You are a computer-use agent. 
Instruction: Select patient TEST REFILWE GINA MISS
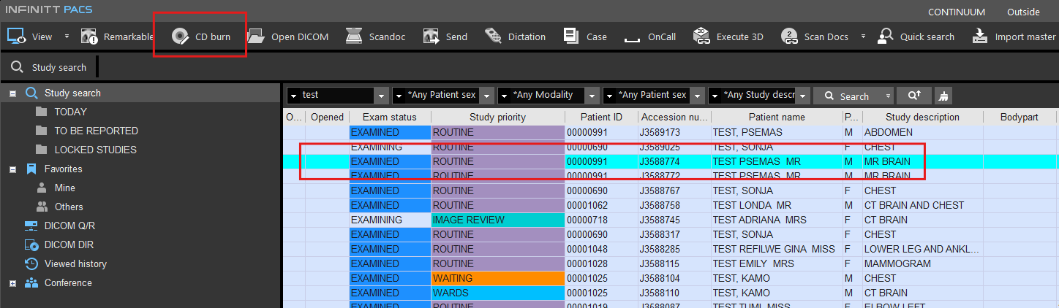[x=777, y=249]
